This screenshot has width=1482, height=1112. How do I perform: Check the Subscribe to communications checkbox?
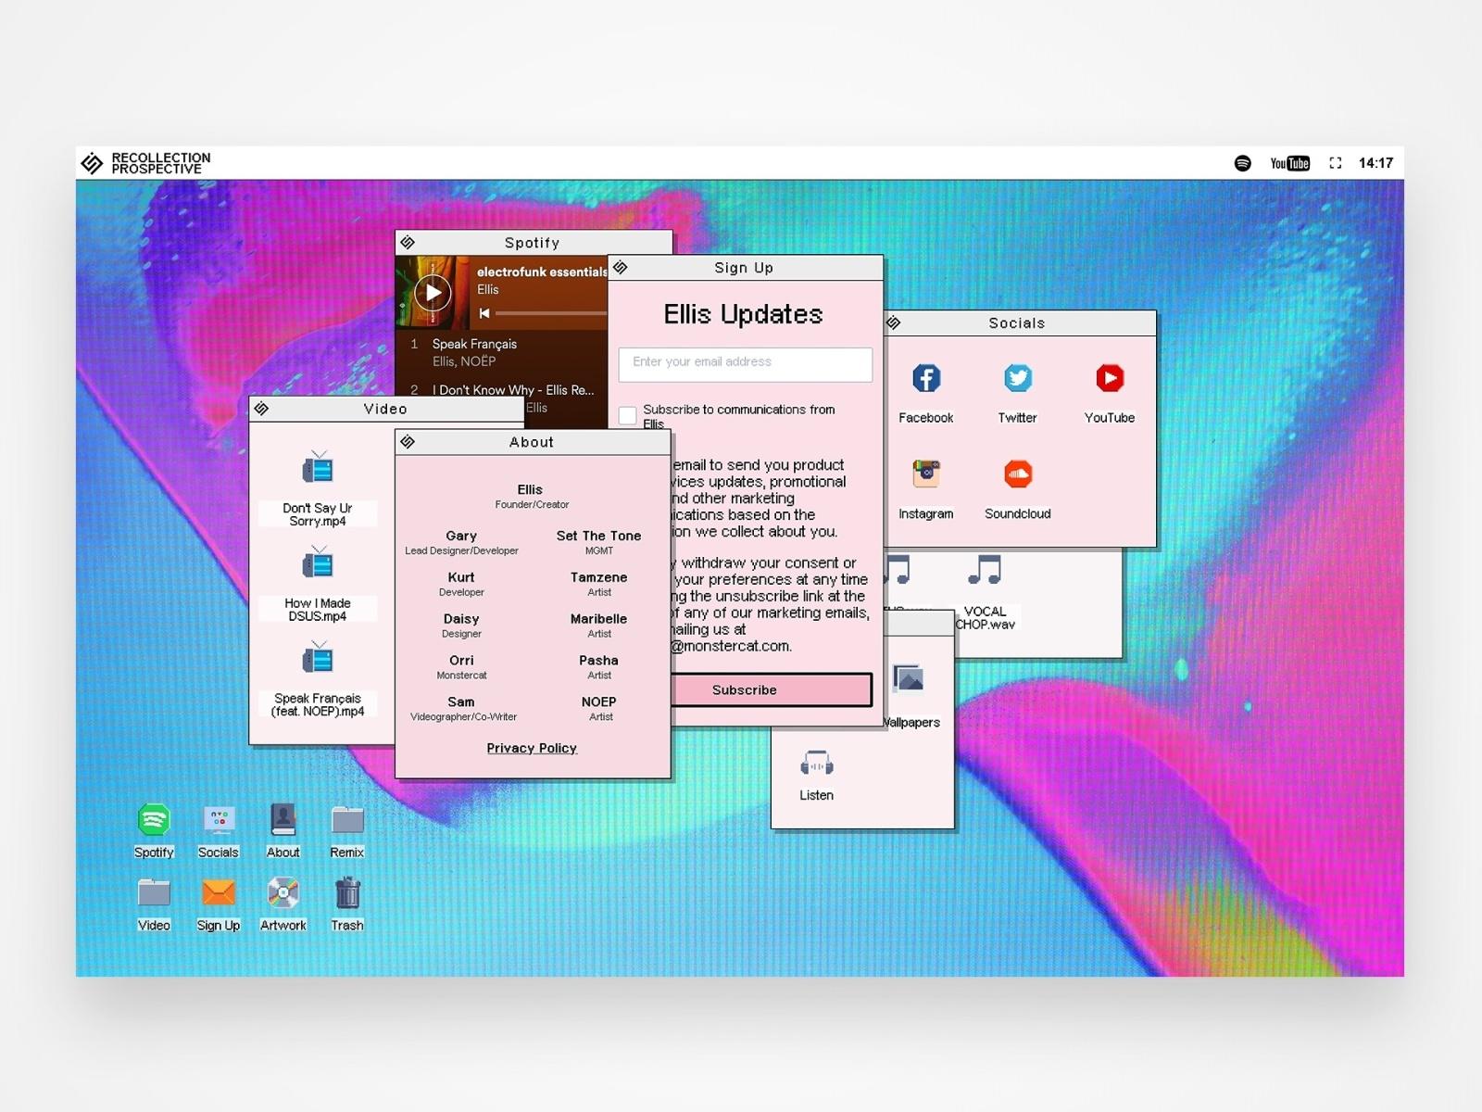628,415
